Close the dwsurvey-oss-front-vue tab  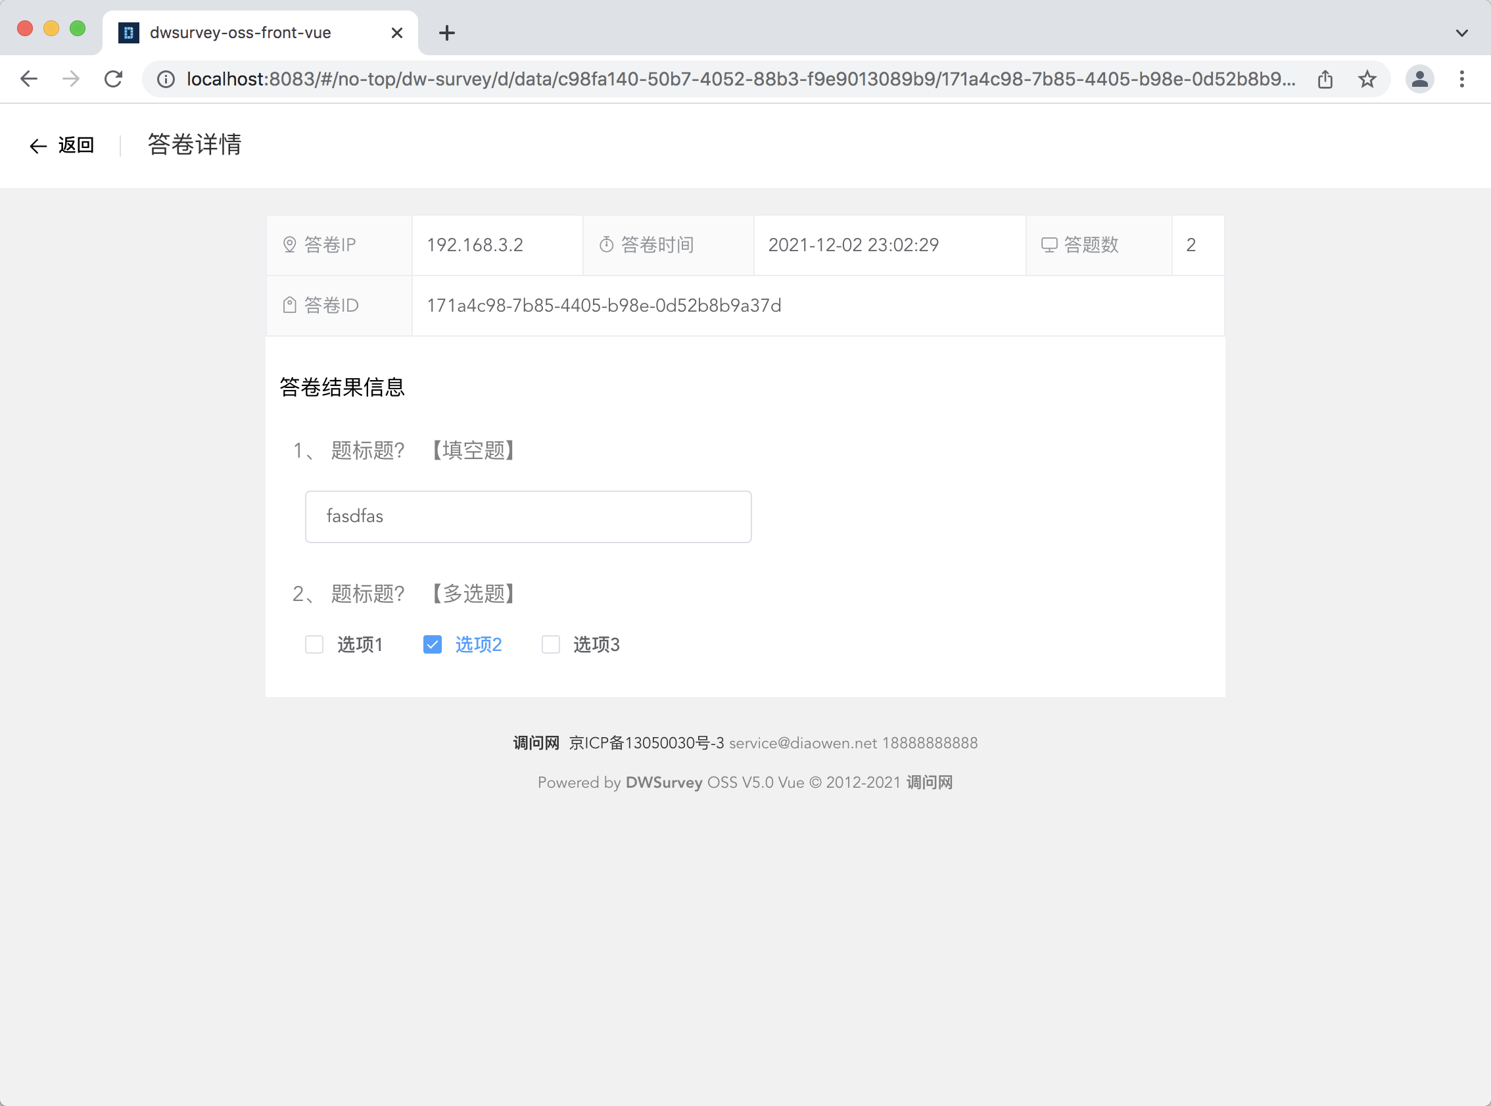click(x=397, y=33)
